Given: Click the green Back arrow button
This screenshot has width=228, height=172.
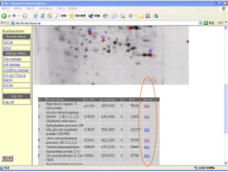Looking at the screenshot, I should pos(4,16).
